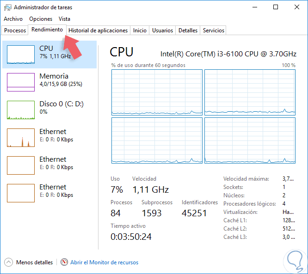Click the bottom-left CPU core usage graph

click(x=157, y=140)
